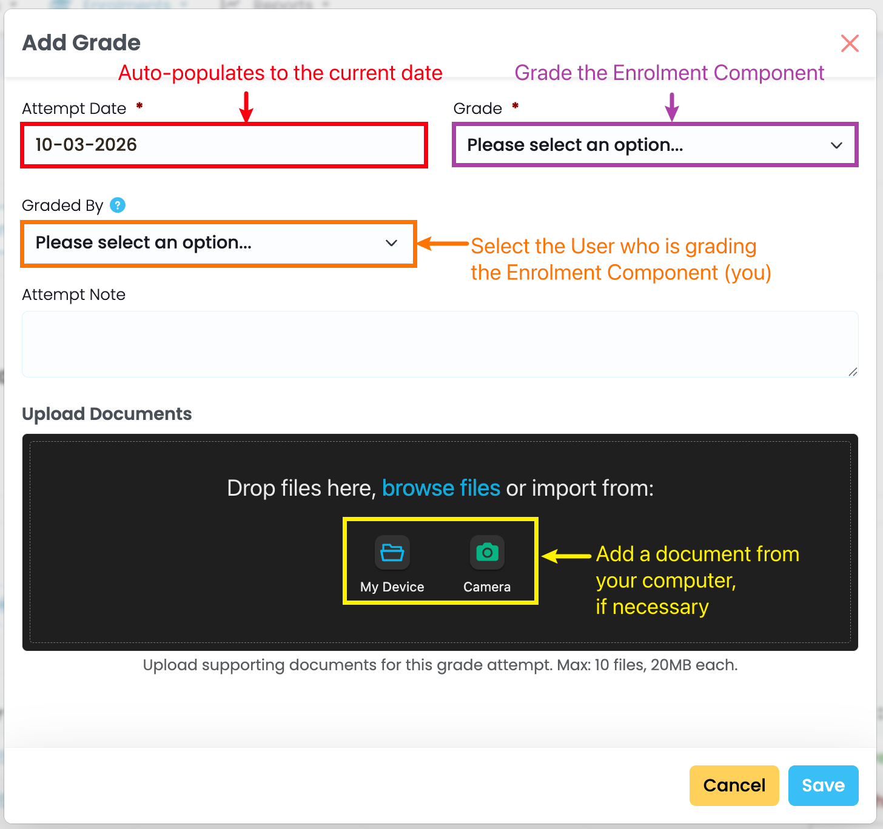The height and width of the screenshot is (829, 883).
Task: Click the Attempt Date label
Action: 74,108
